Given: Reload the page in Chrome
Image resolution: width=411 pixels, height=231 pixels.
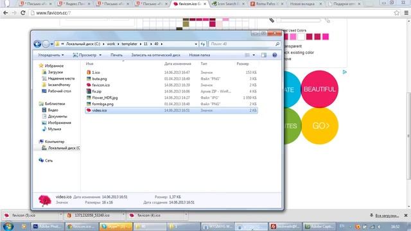Looking at the screenshot, I should (23, 13).
